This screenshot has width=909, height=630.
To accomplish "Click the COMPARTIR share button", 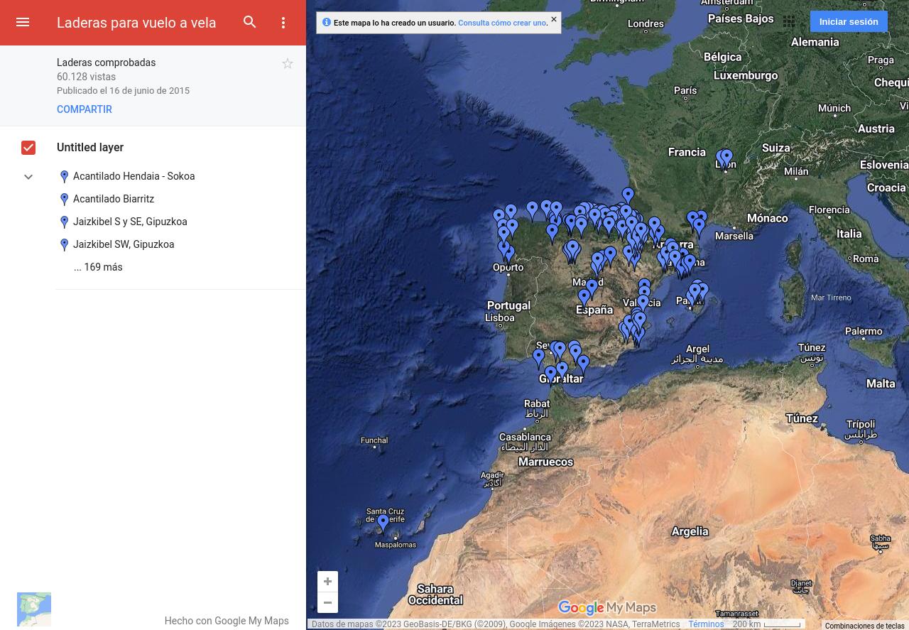I will pyautogui.click(x=85, y=109).
